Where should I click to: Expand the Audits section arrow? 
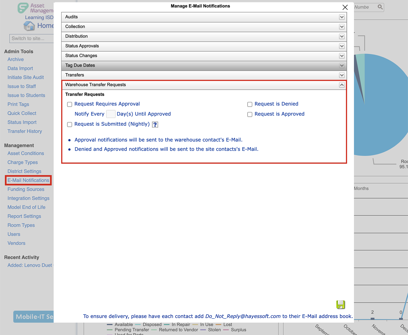342,17
